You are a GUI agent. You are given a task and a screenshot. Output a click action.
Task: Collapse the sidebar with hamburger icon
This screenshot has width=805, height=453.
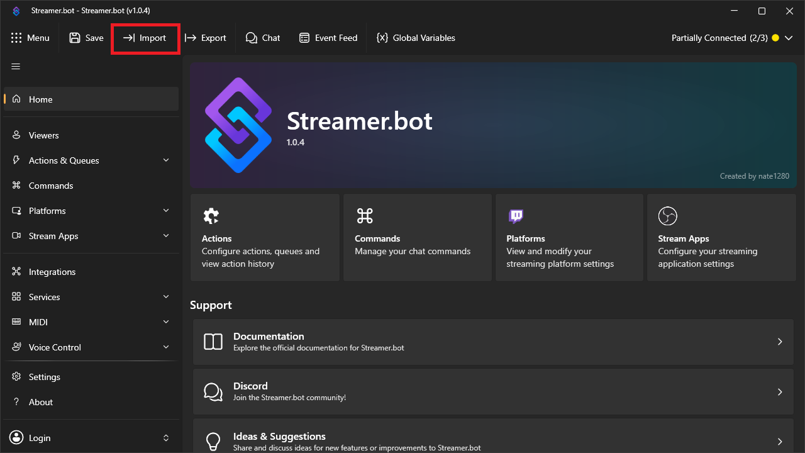click(16, 67)
